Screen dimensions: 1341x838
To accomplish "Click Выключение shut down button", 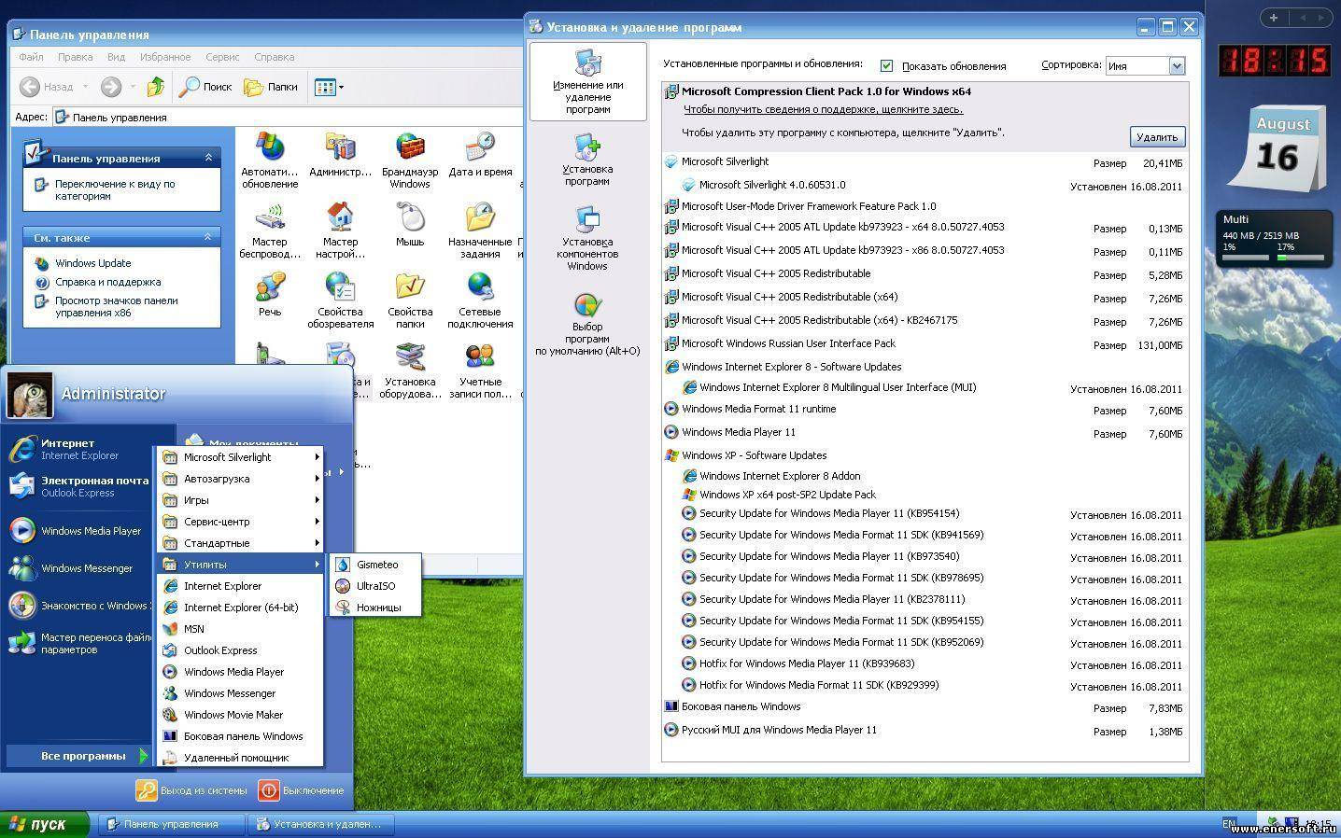I will pos(302,790).
